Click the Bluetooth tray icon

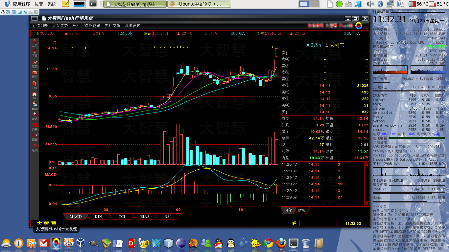(x=381, y=4)
